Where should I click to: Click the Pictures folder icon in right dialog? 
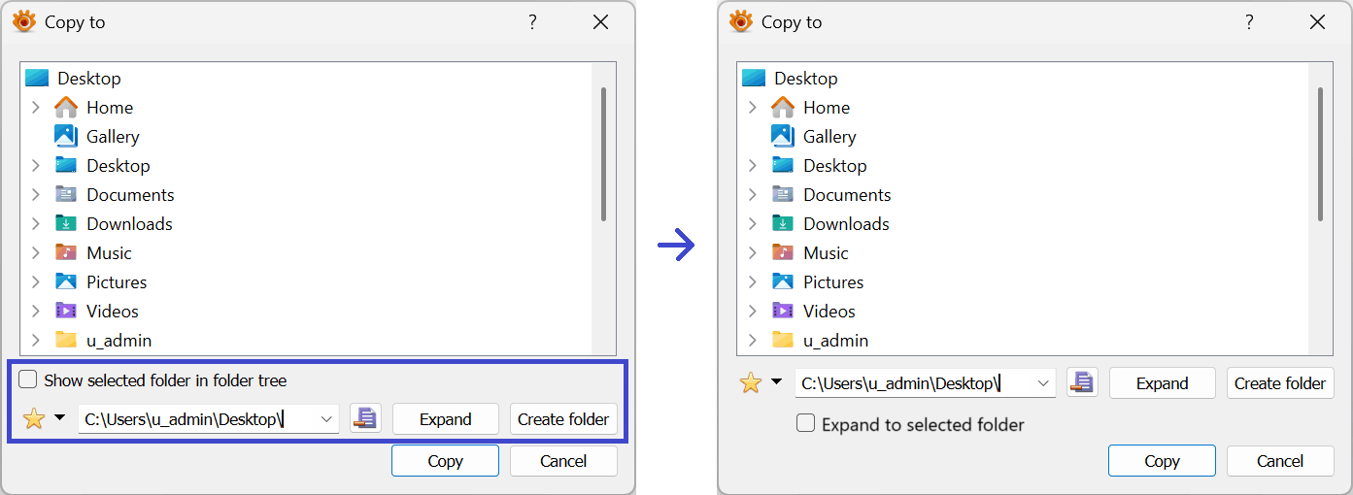pyautogui.click(x=783, y=281)
